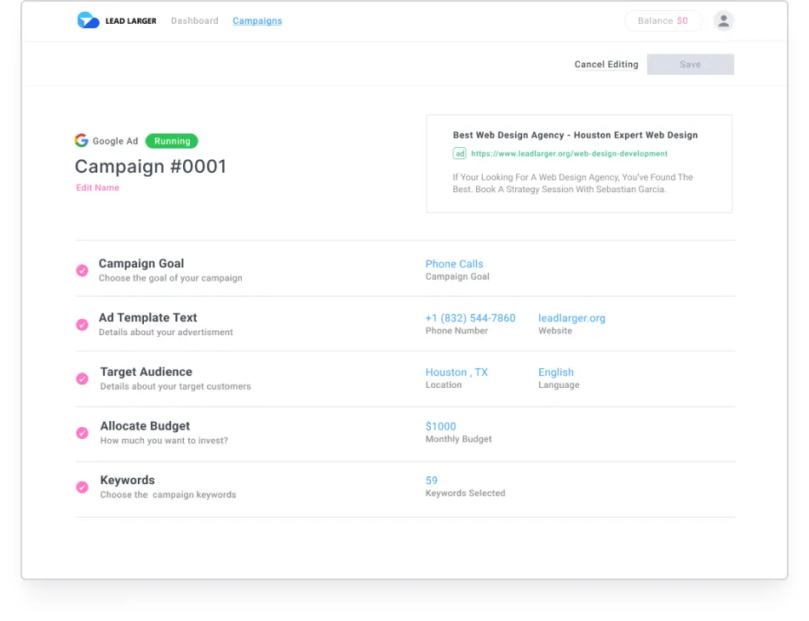
Task: Open the Balance $0 pill
Action: pos(663,20)
